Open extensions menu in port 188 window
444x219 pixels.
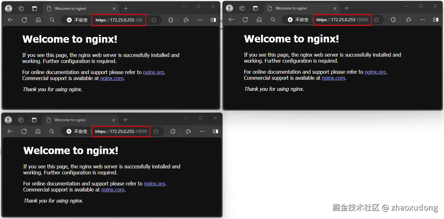(171, 20)
